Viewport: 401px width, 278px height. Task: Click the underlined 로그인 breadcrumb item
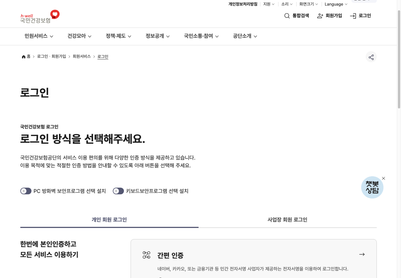[103, 56]
